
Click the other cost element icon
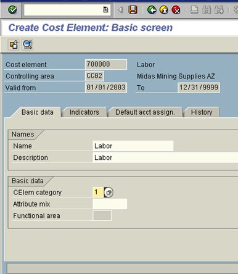pyautogui.click(x=14, y=44)
